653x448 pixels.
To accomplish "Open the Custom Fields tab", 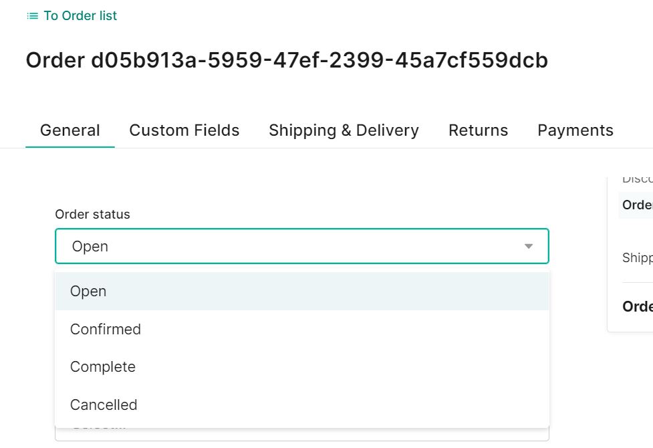I will click(184, 130).
